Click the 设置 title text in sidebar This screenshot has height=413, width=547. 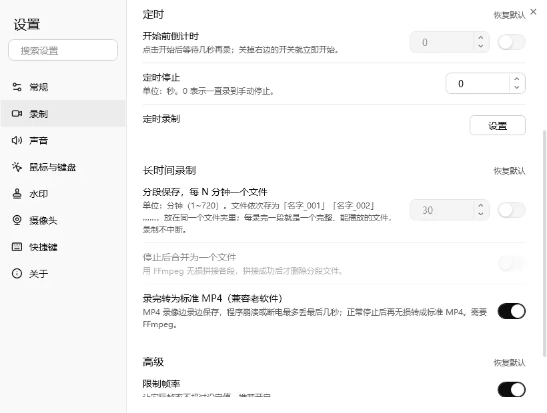(27, 25)
